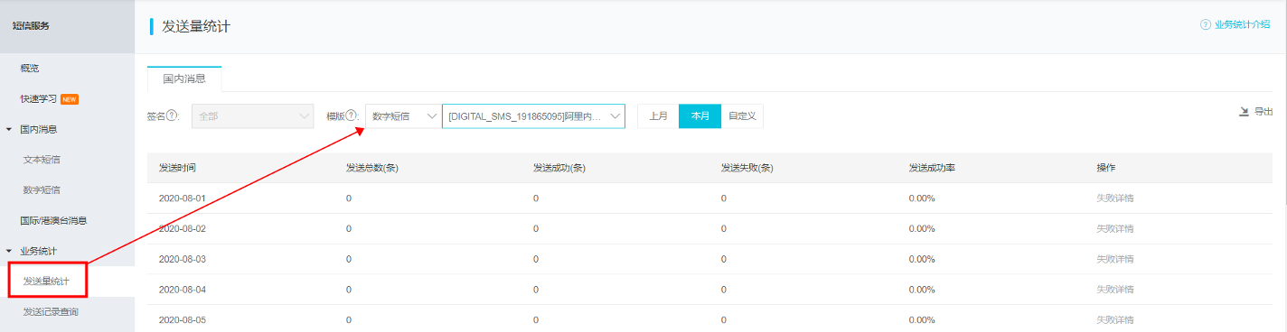Click the 发送成功率 column header
Screen dimensions: 1287x332
932,168
